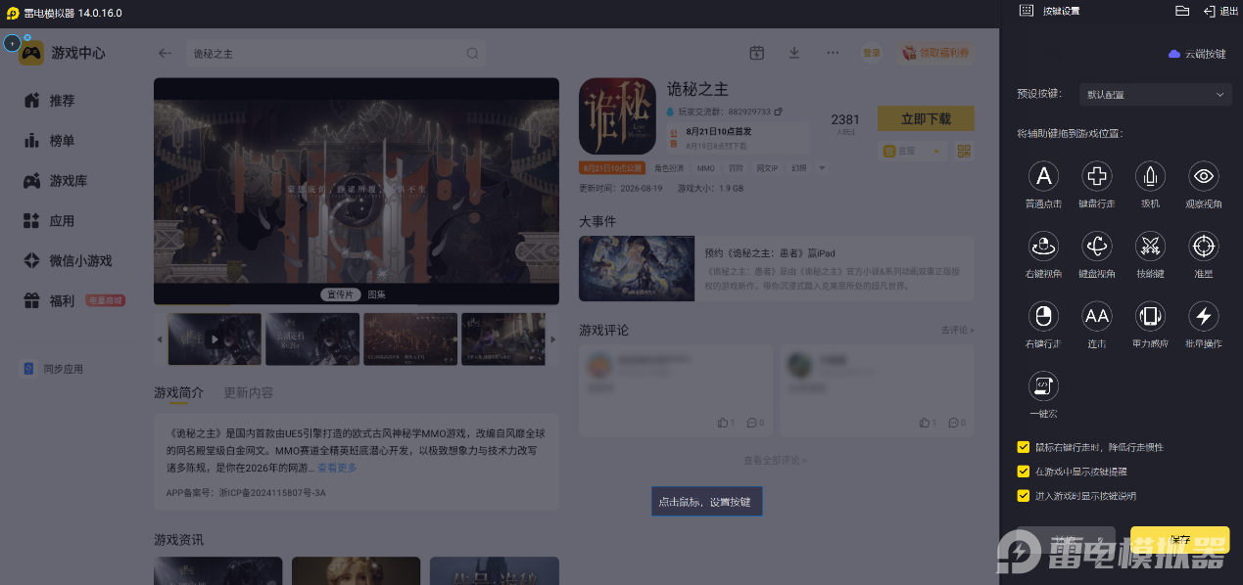Click the 游戏中心 logo icon
1243x585 pixels.
click(x=31, y=53)
